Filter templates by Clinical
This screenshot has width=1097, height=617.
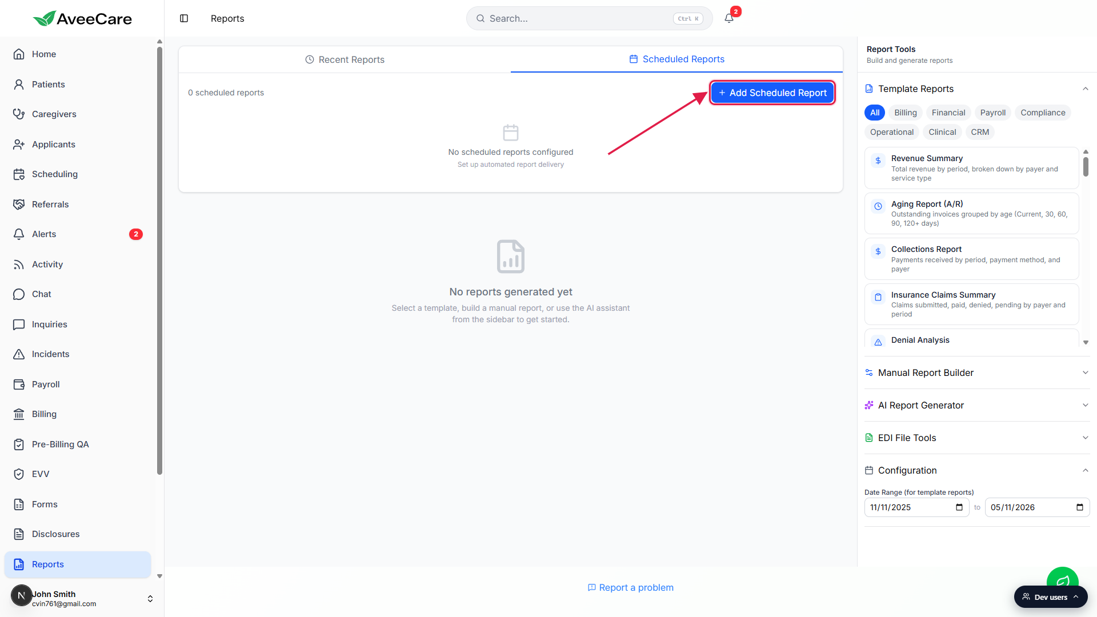tap(942, 132)
